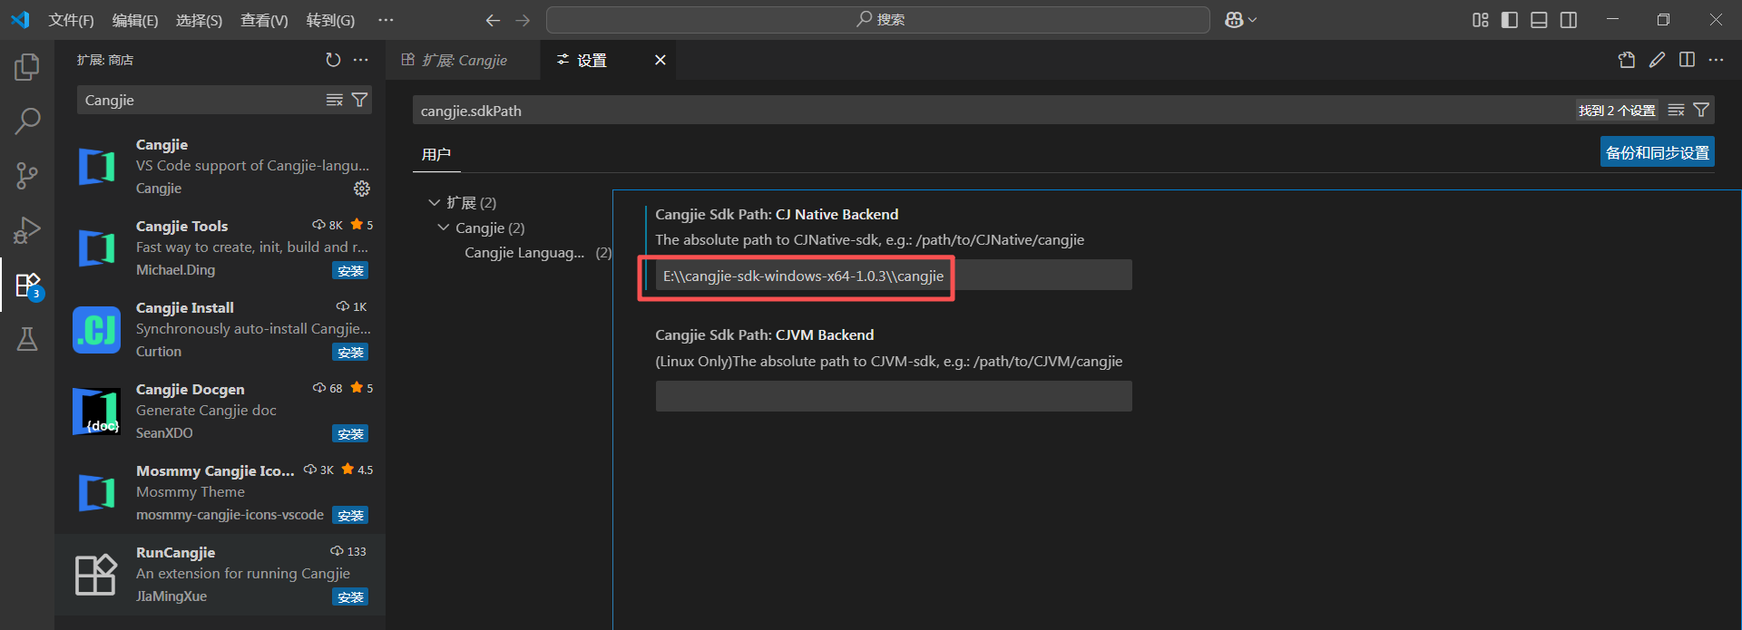Click Cangjie Sdk Path: CJ Native Backend heading
This screenshot has height=630, width=1742.
pos(777,215)
